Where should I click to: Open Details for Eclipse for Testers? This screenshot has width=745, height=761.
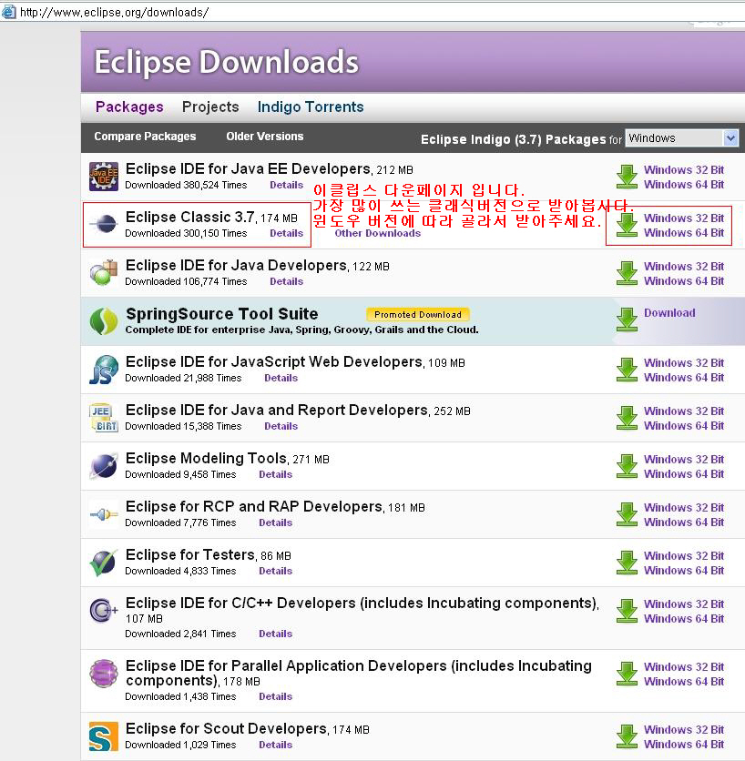pyautogui.click(x=276, y=571)
